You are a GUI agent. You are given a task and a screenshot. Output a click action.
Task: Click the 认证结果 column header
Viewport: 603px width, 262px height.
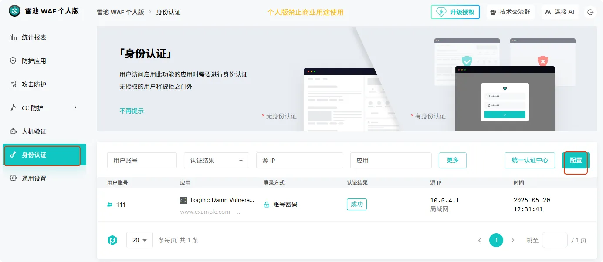point(357,183)
